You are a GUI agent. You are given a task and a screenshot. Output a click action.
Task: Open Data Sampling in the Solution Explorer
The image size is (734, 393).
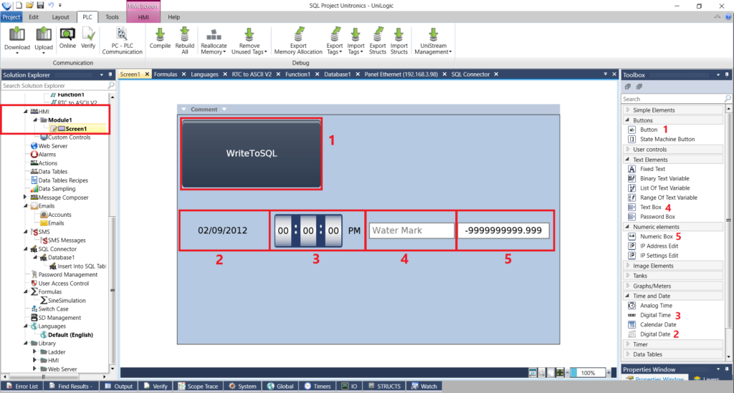click(x=57, y=189)
